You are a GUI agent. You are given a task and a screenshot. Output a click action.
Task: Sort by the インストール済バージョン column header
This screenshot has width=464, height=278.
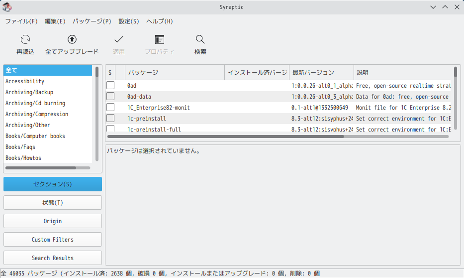pyautogui.click(x=257, y=73)
